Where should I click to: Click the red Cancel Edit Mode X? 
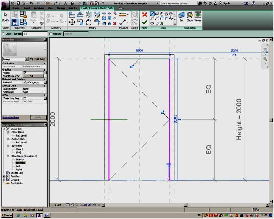pyautogui.click(x=144, y=14)
